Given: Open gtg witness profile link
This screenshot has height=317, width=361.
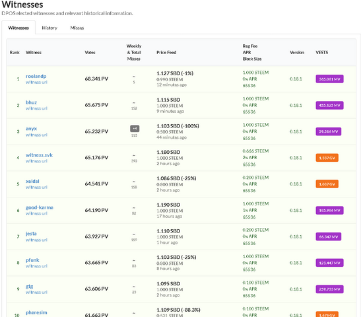Looking at the screenshot, I should 29,287.
